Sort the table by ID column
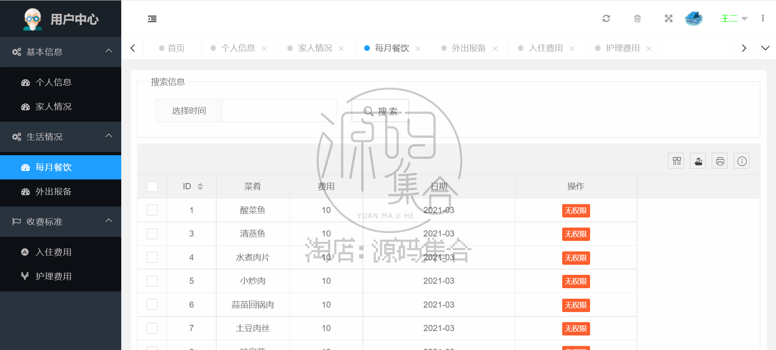Viewport: 776px width, 350px height. pos(200,186)
